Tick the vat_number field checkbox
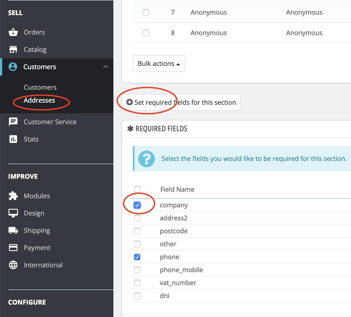Screen dimensions: 351x317 [137, 283]
